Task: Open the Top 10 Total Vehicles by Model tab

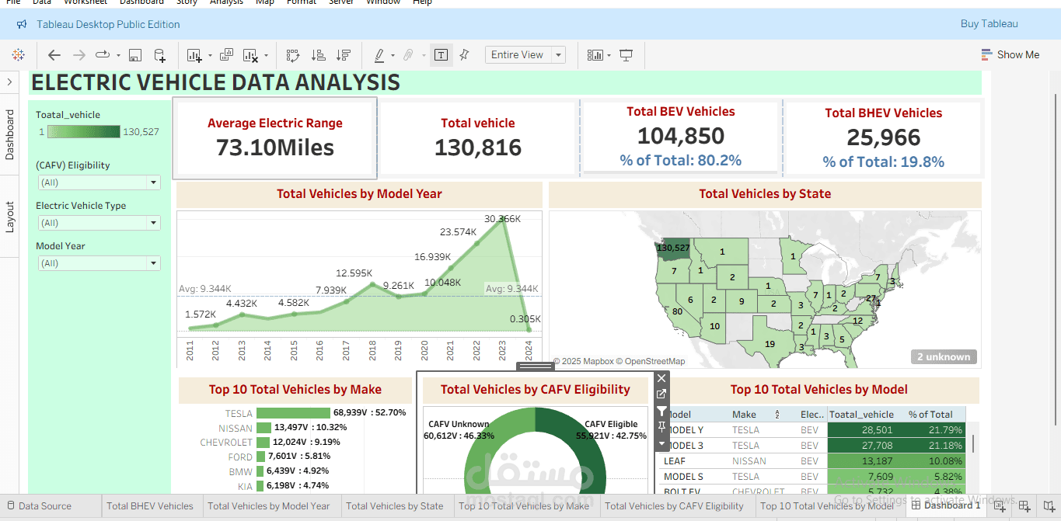Action: point(827,505)
